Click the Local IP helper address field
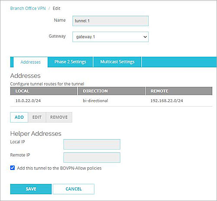 tap(92, 144)
